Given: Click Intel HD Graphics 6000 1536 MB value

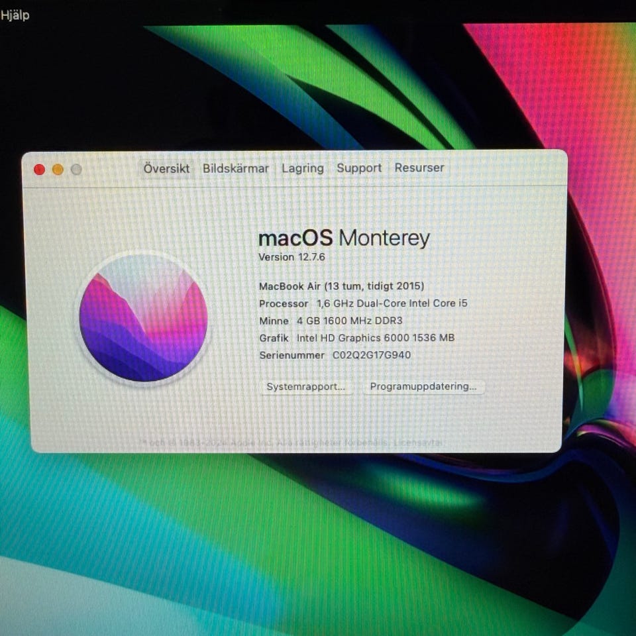Looking at the screenshot, I should (376, 338).
